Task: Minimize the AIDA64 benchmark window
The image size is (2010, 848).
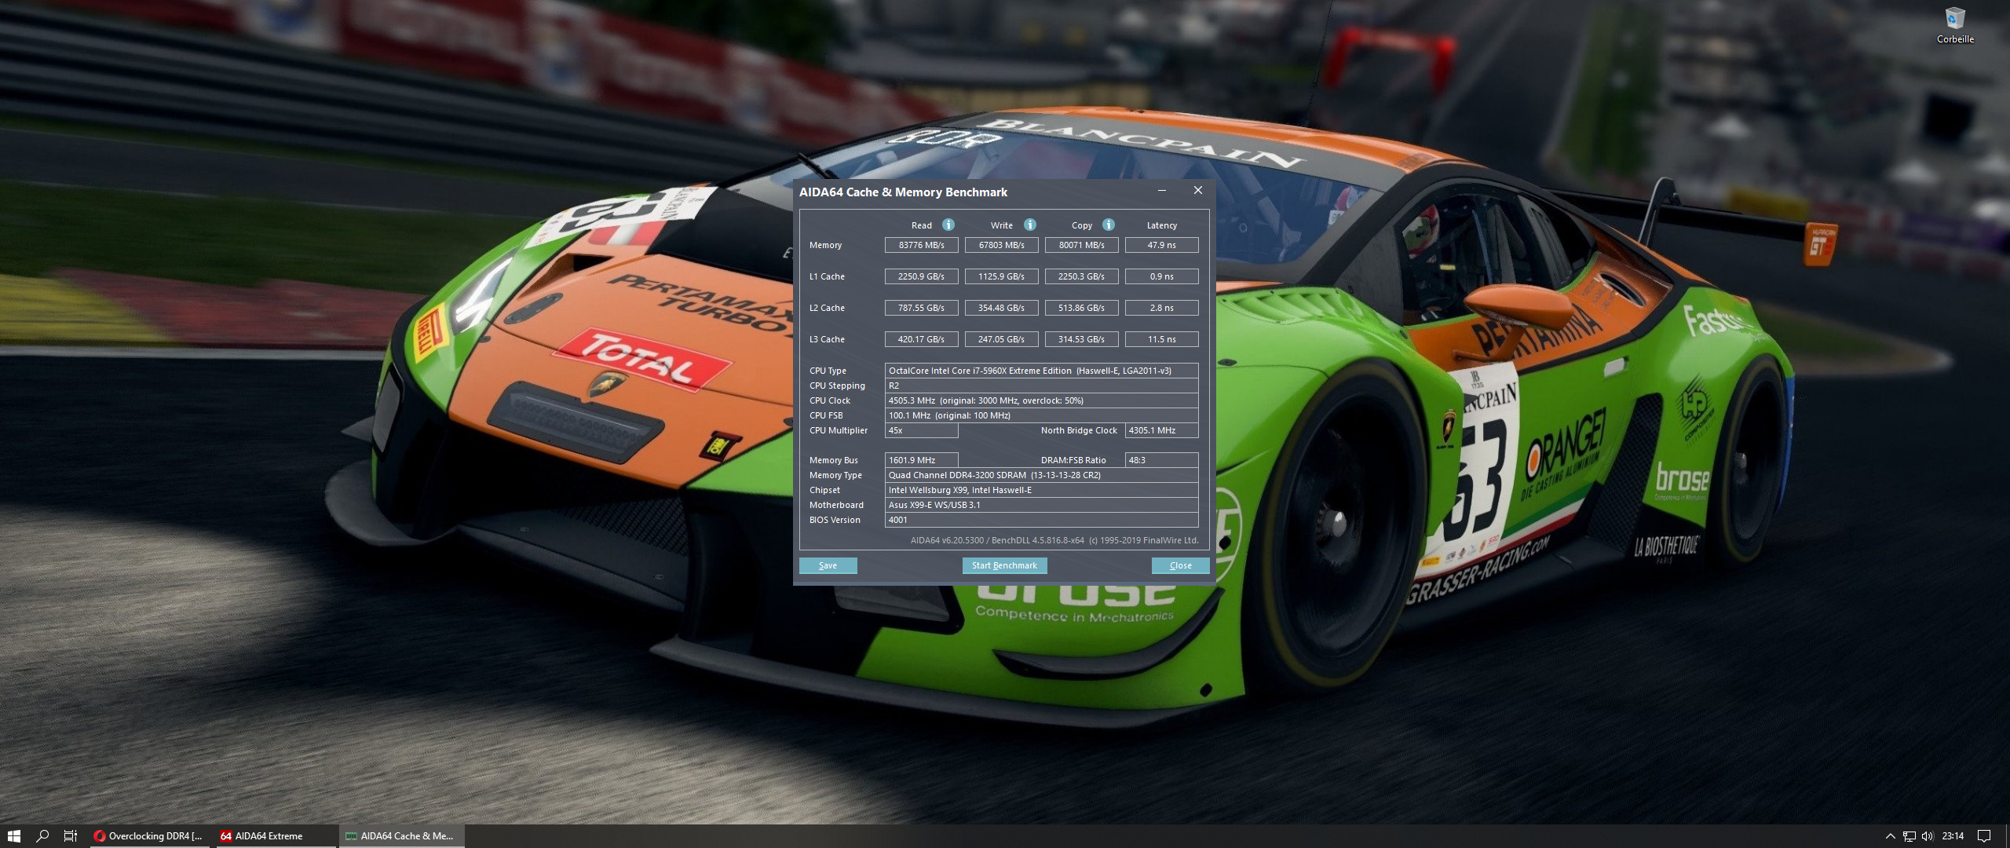Action: (x=1161, y=191)
